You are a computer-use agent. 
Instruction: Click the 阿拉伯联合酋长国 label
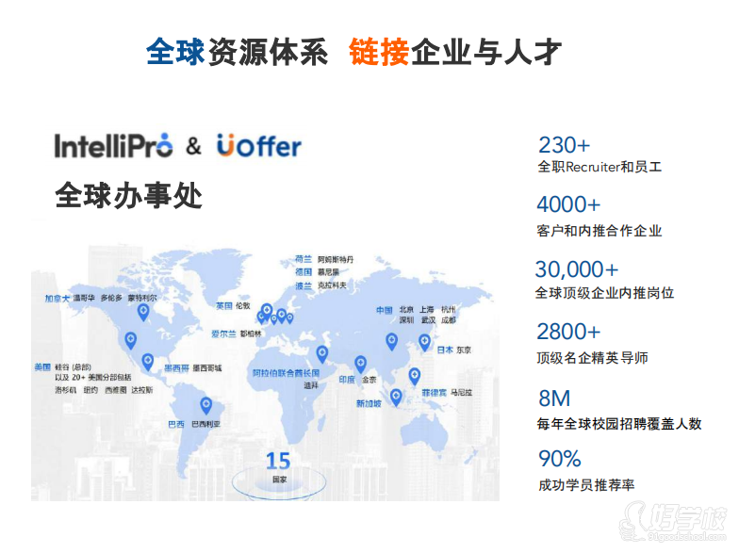[287, 373]
